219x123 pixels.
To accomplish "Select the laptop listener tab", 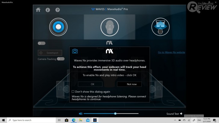I will tap(160, 27).
